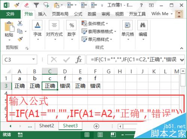Click the ribbon display options icon
Screen dimensions: 187x139
point(151,5)
